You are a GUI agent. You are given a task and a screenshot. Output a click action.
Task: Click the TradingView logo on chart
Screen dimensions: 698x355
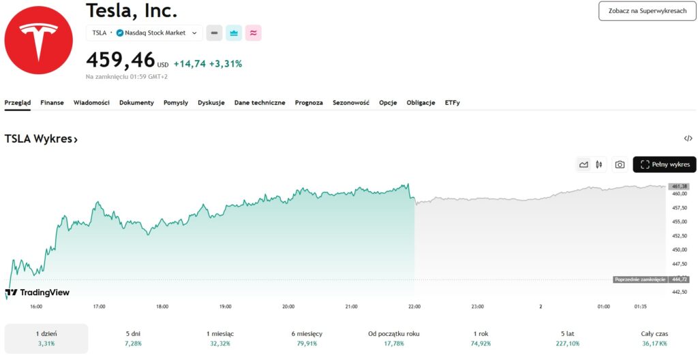tap(37, 292)
